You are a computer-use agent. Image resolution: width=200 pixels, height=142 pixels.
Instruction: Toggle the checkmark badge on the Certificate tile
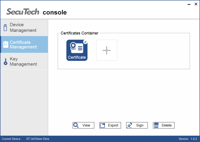pyautogui.click(x=85, y=42)
